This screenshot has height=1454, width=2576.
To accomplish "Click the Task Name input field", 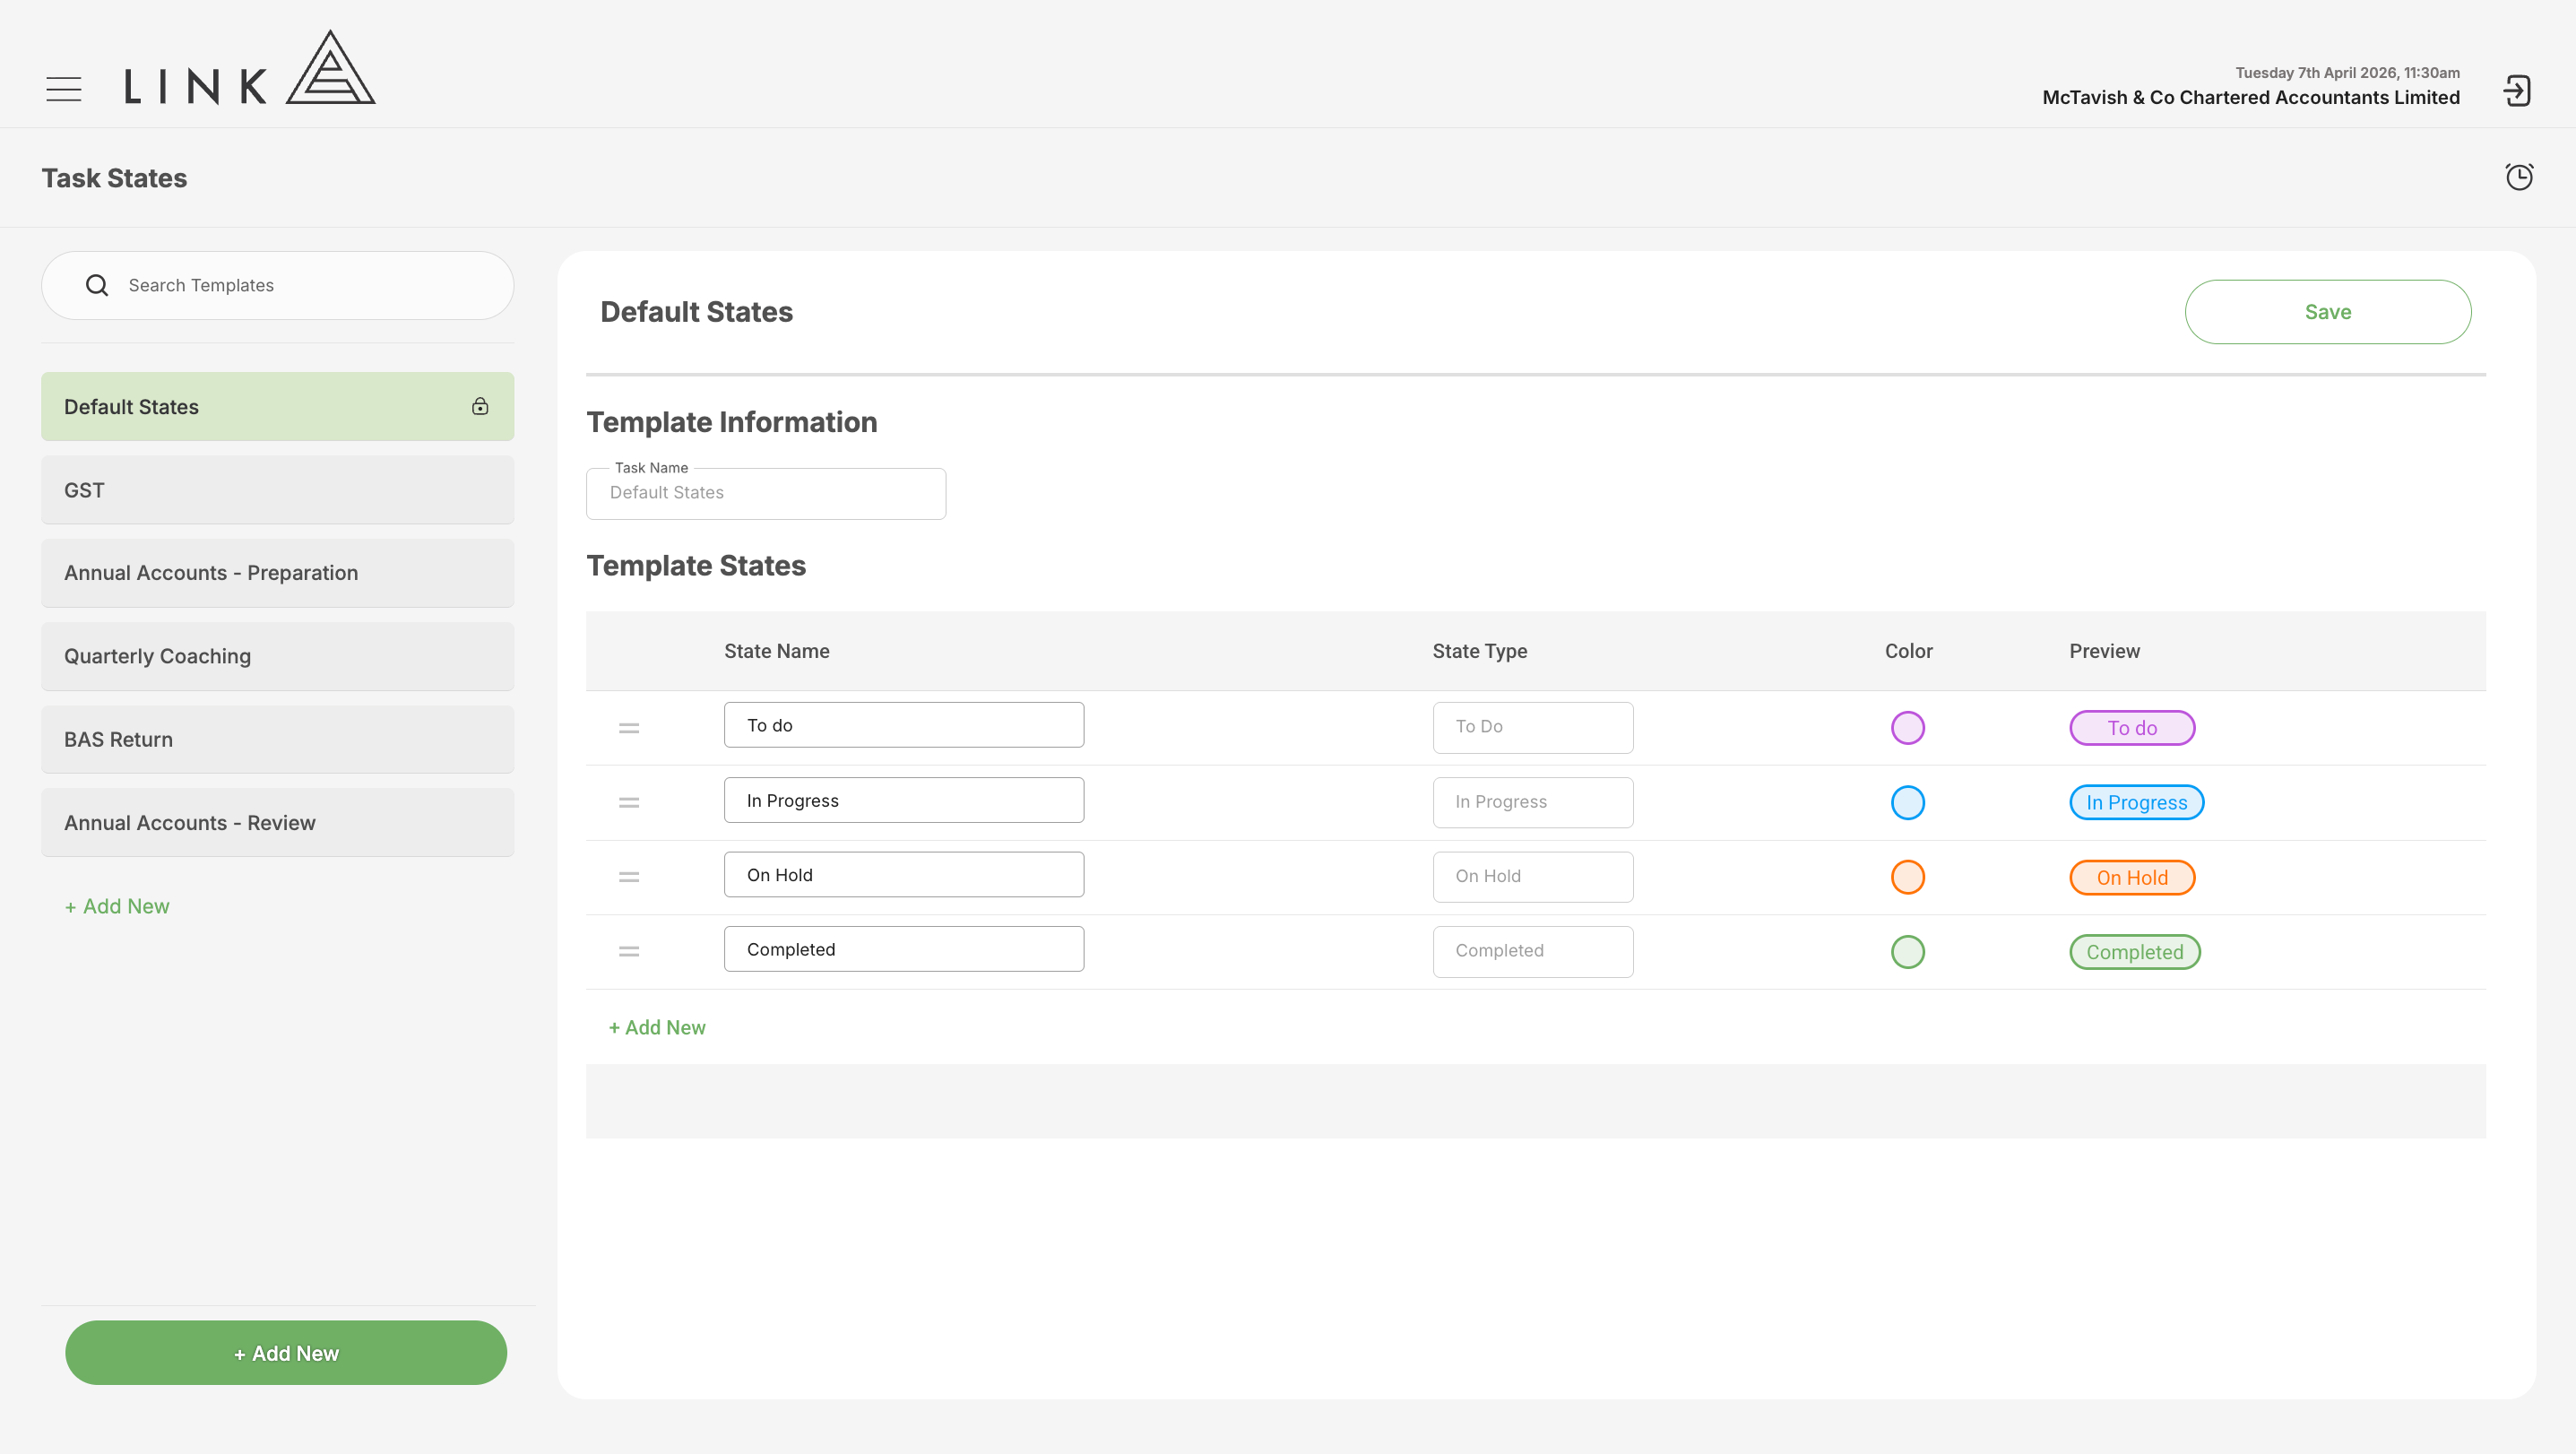I will [x=766, y=493].
